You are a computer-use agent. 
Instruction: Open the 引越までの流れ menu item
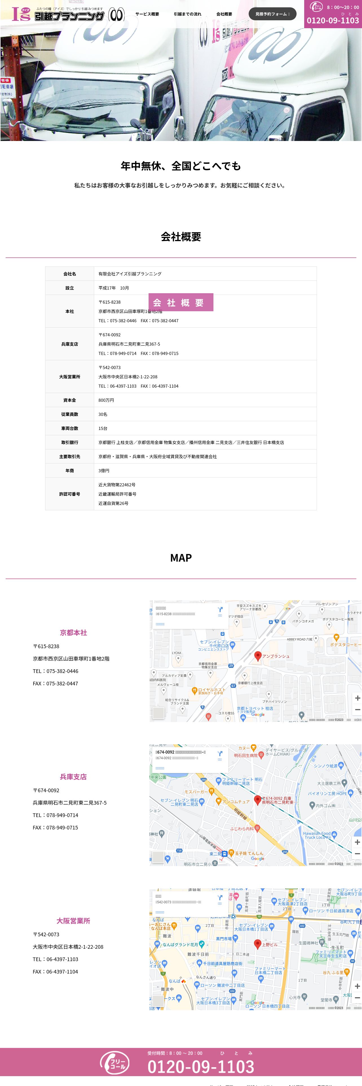(x=187, y=14)
